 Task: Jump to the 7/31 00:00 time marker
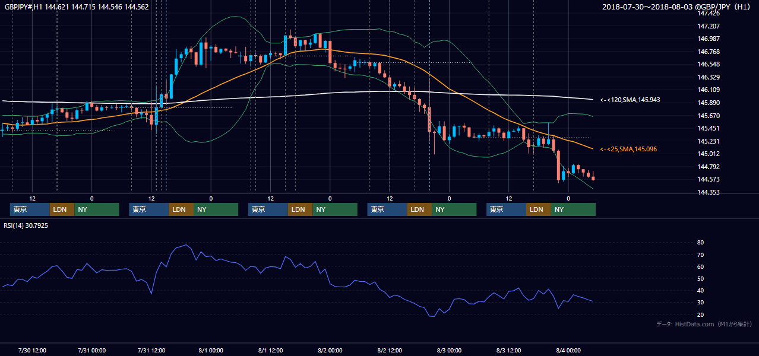click(x=91, y=350)
